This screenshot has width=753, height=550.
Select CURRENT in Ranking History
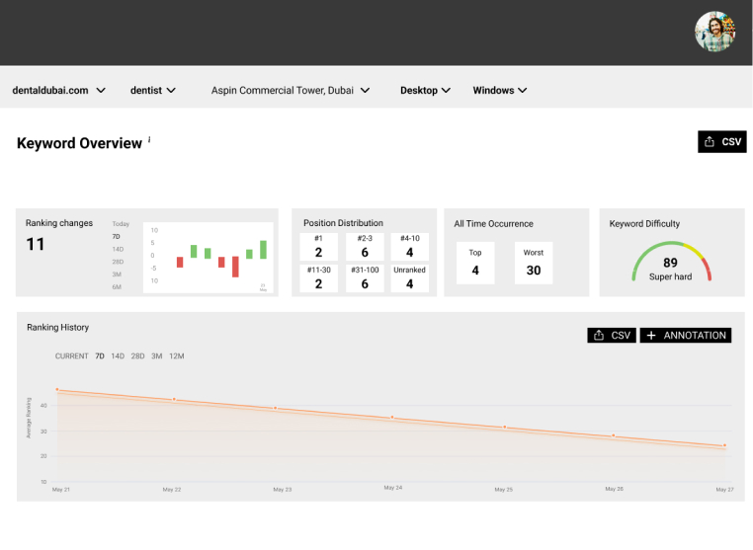click(72, 355)
